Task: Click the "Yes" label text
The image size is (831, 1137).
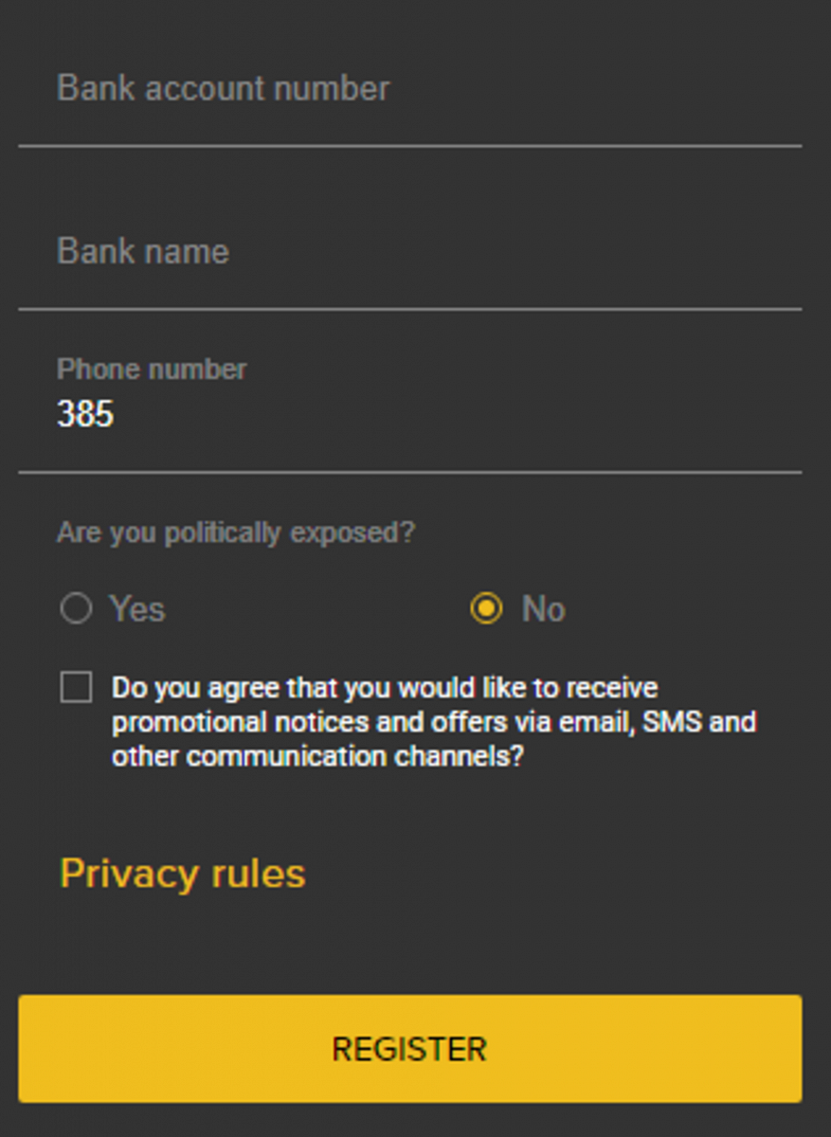Action: coord(137,609)
